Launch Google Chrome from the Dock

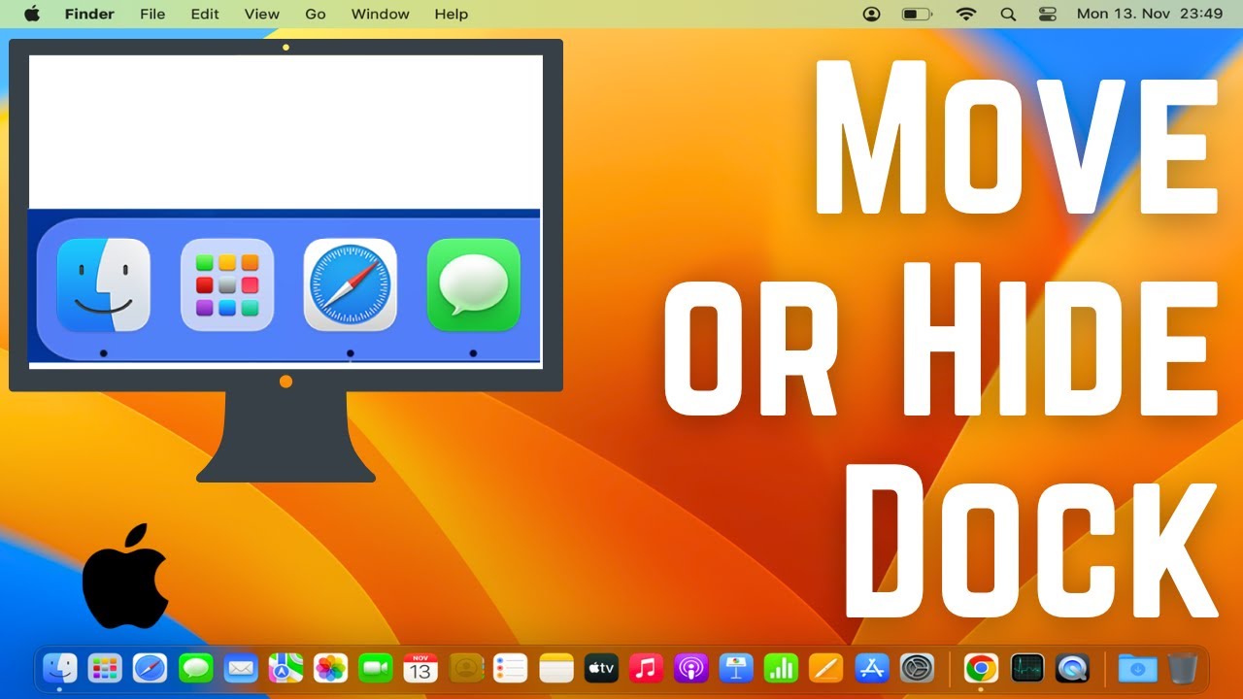click(981, 668)
